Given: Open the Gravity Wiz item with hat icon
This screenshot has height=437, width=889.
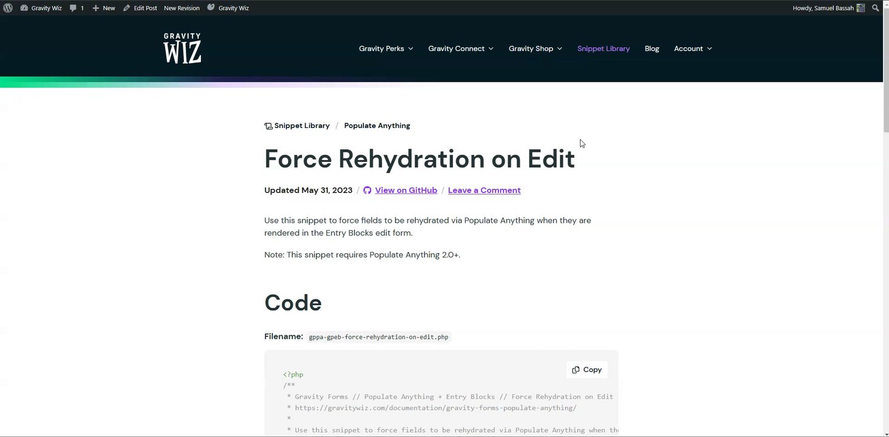Looking at the screenshot, I should click(228, 8).
